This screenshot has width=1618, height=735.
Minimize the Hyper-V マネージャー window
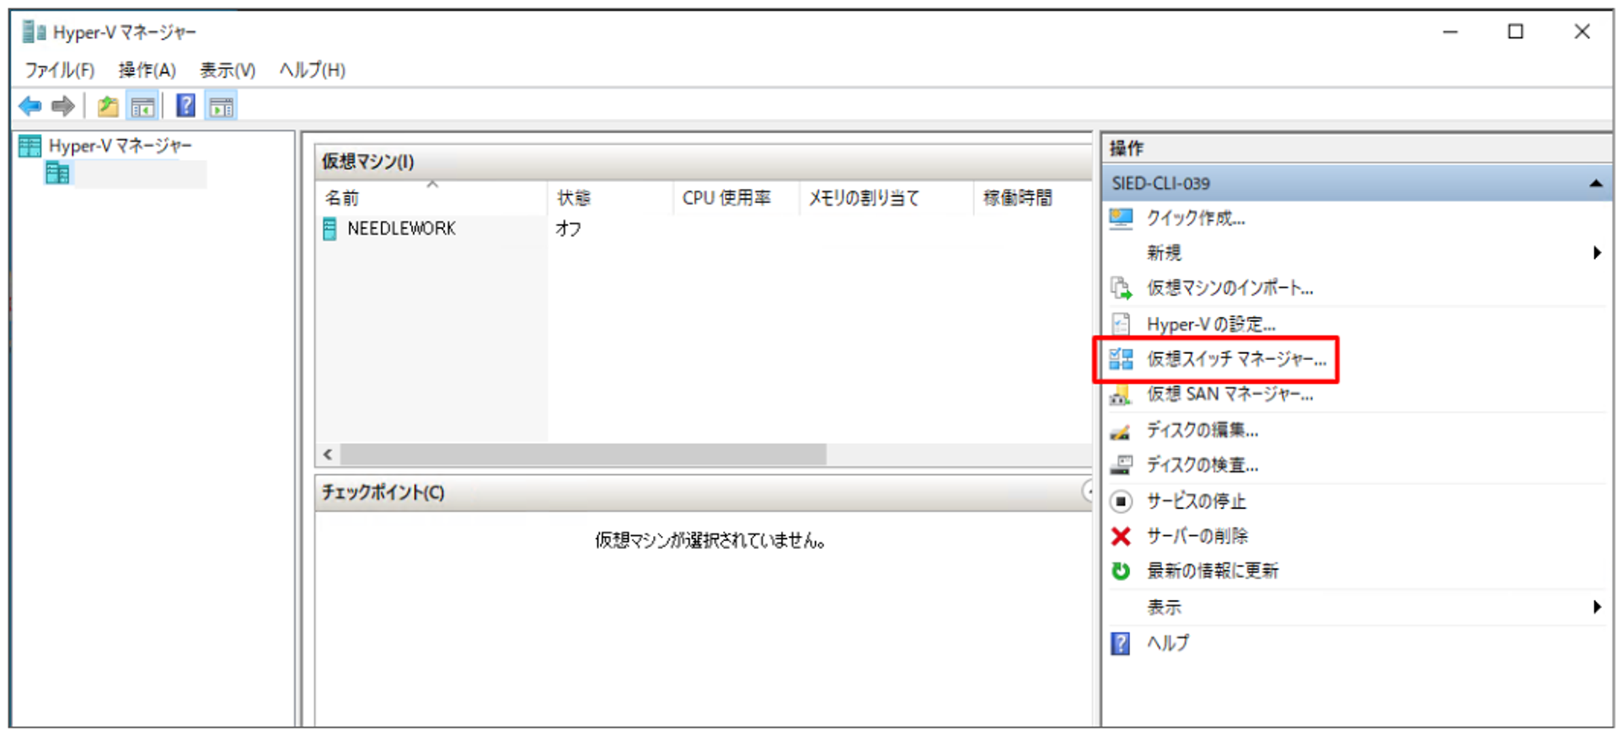coord(1450,32)
